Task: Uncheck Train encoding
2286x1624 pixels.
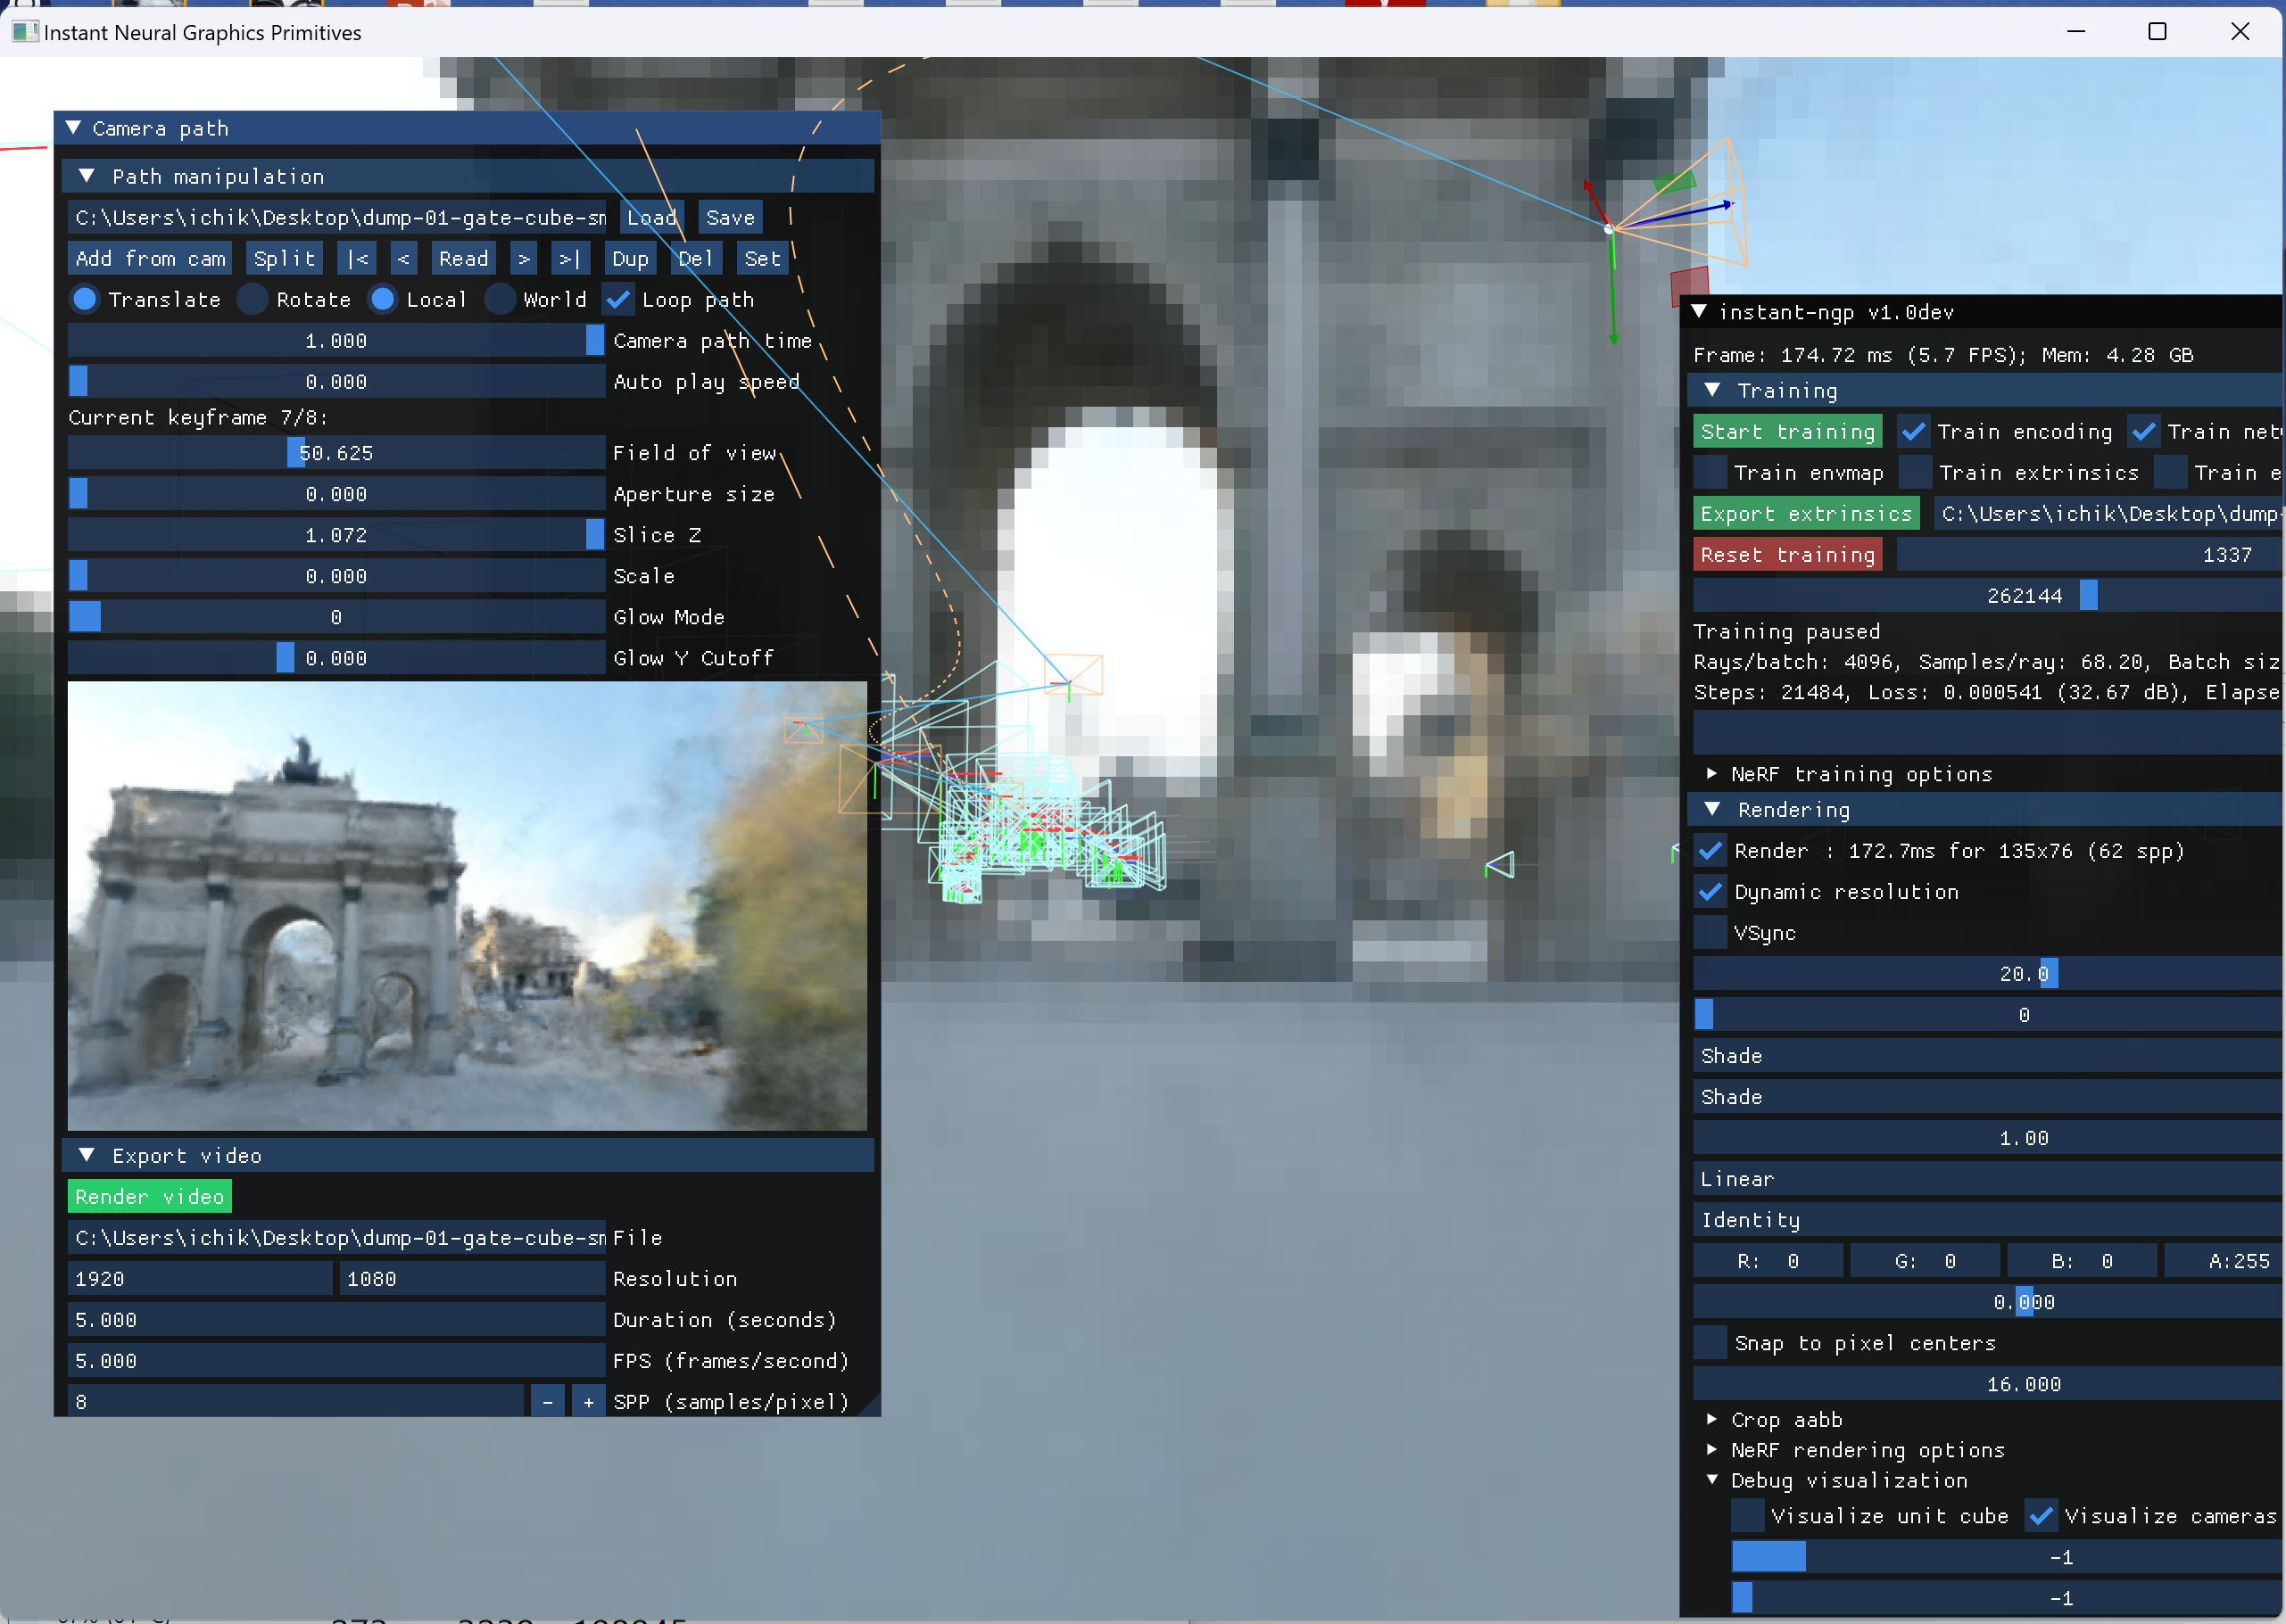Action: [1914, 432]
